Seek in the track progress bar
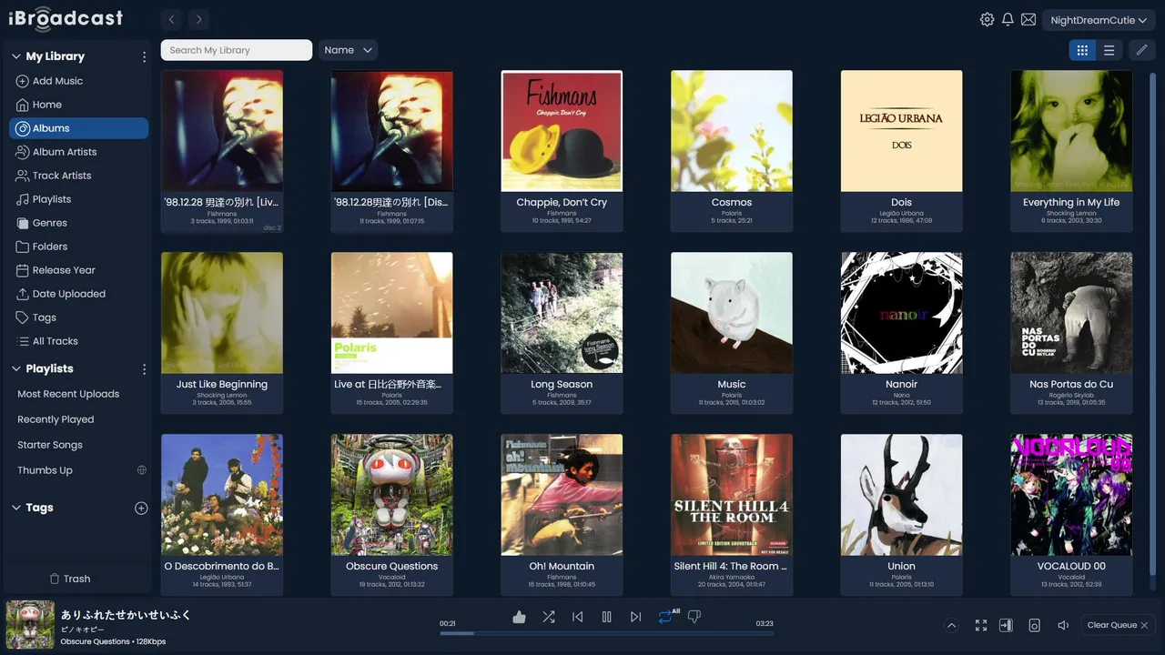Screen dimensions: 1165x655 [607, 633]
